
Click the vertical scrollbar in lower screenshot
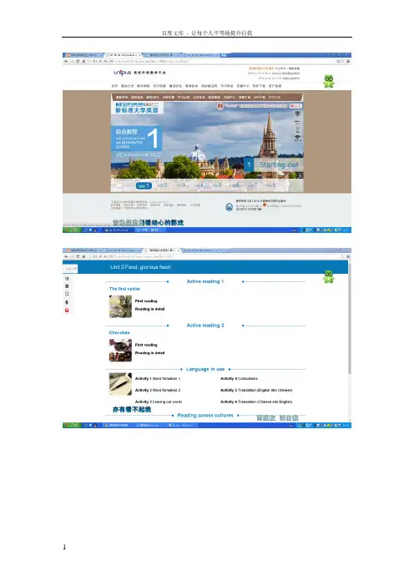pos(350,318)
